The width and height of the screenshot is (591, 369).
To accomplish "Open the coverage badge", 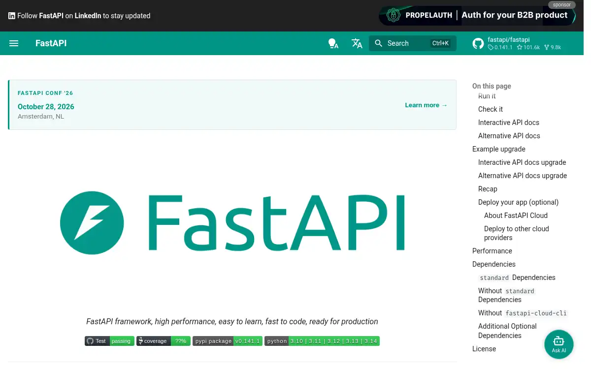I will (164, 341).
